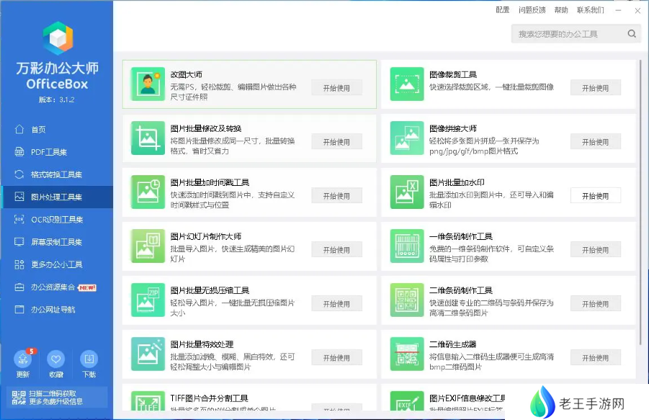Image resolution: width=649 pixels, height=420 pixels.
Task: Start 图像裁剪工具 with 开始使用 button
Action: click(x=595, y=88)
